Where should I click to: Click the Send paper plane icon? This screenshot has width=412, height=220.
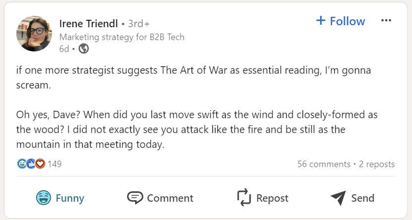(338, 198)
